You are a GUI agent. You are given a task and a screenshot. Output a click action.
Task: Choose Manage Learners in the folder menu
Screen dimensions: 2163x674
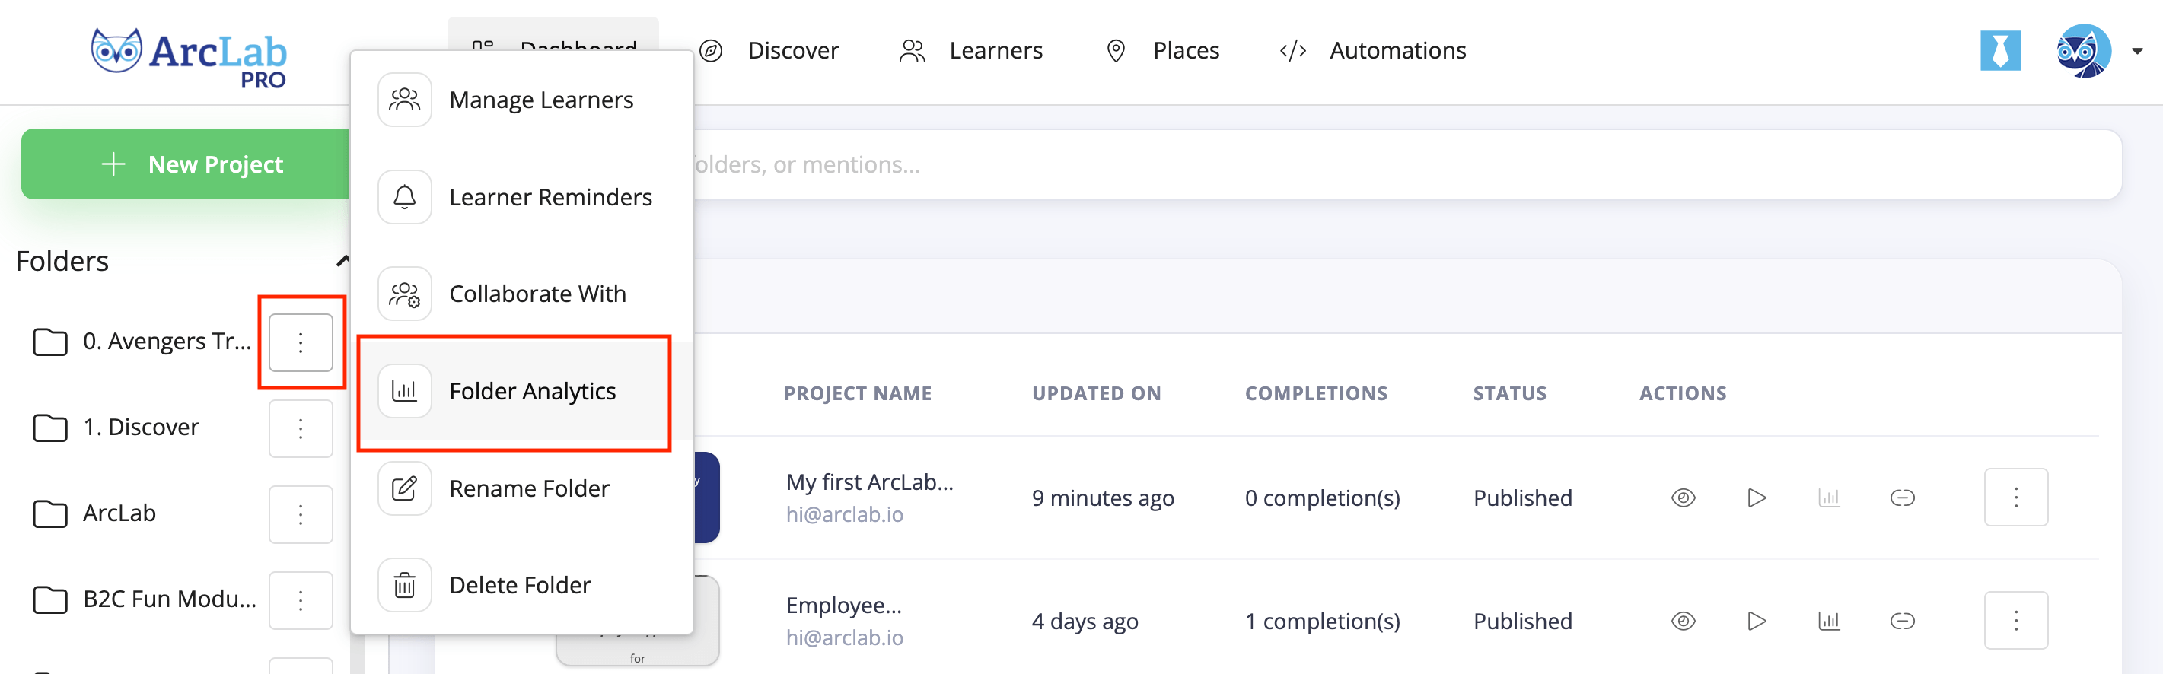540,100
